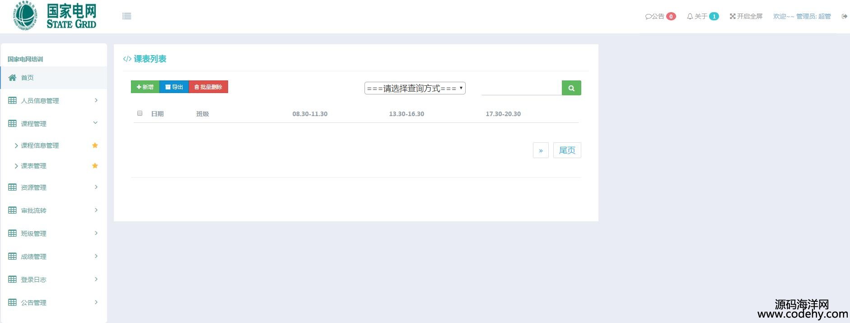The image size is (850, 323).
Task: Open 课程管理 sidebar menu
Action: [54, 123]
